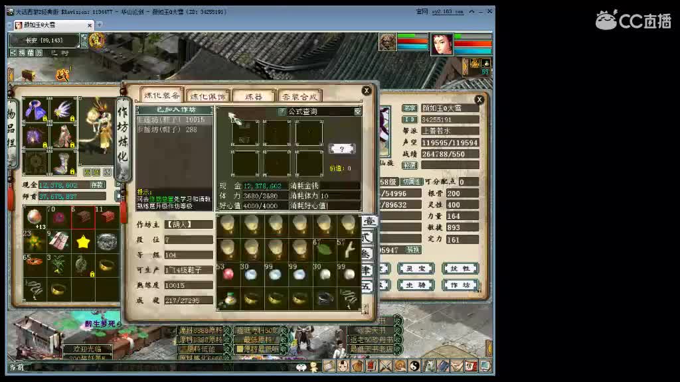The image size is (680, 382).
Task: Click the green-haired emoticon face icon
Action: coord(301,367)
